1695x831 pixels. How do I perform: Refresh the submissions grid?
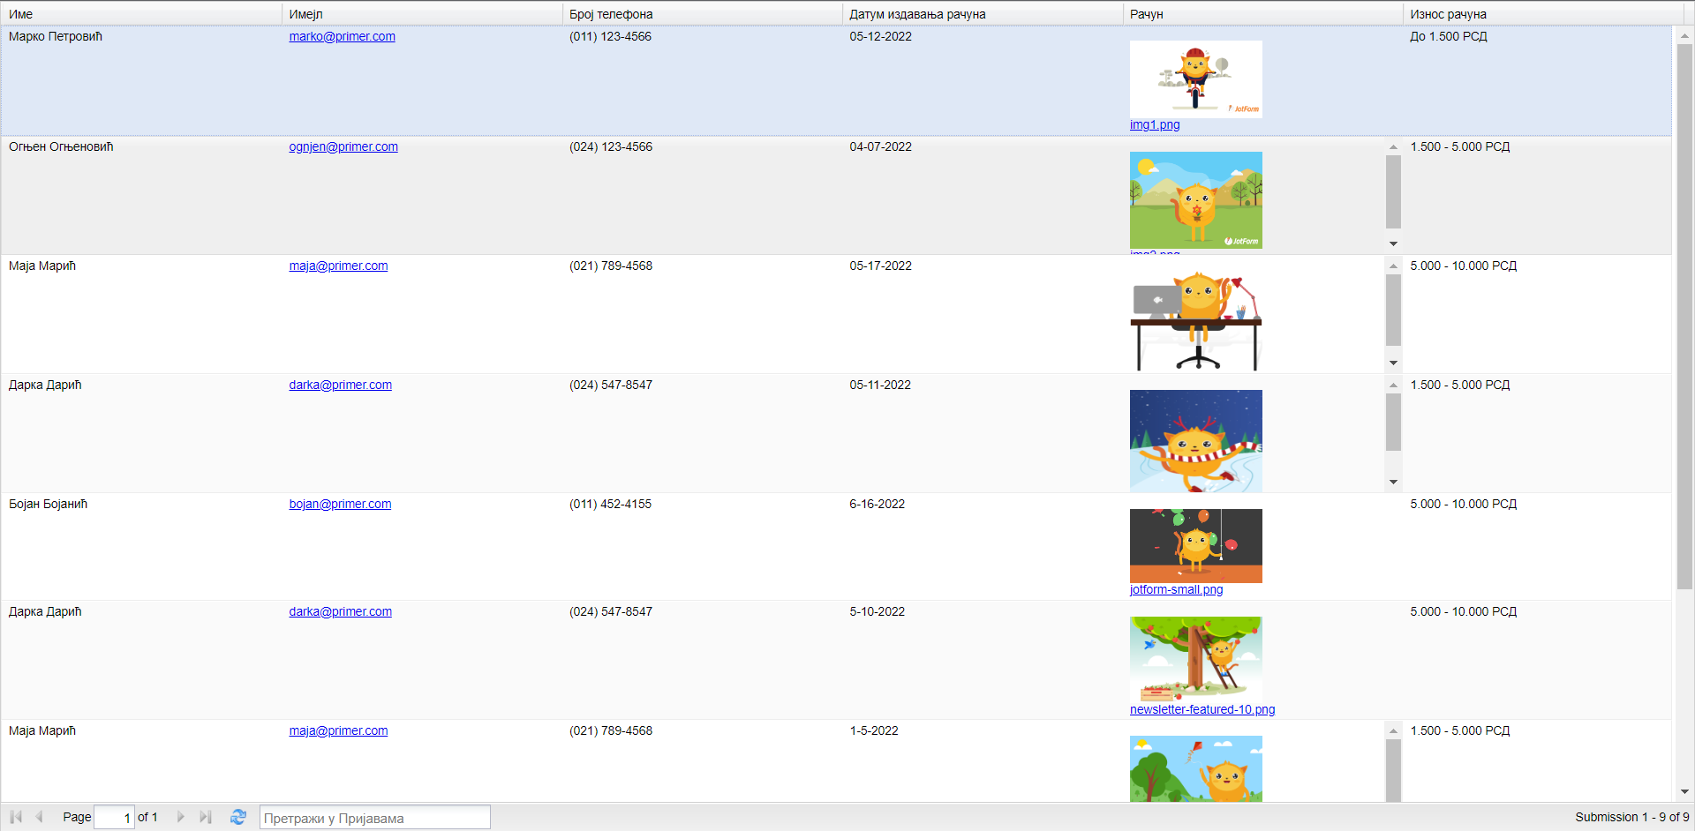(238, 817)
